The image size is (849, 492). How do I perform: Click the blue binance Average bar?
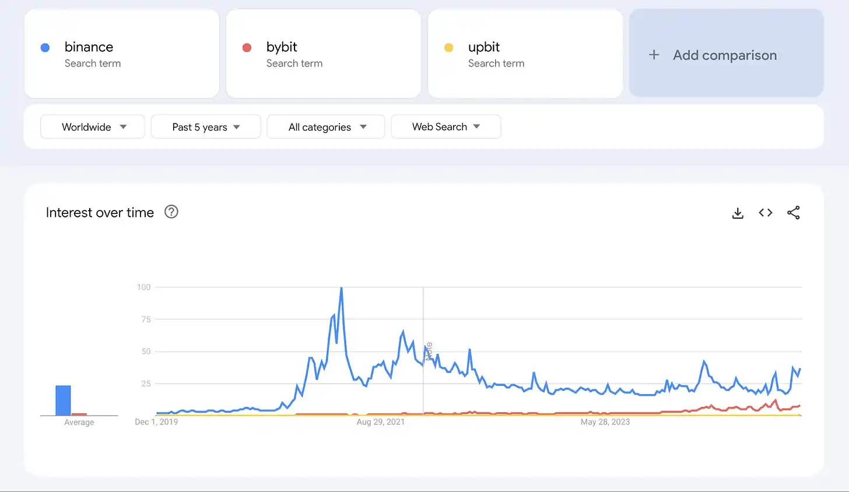pyautogui.click(x=63, y=400)
